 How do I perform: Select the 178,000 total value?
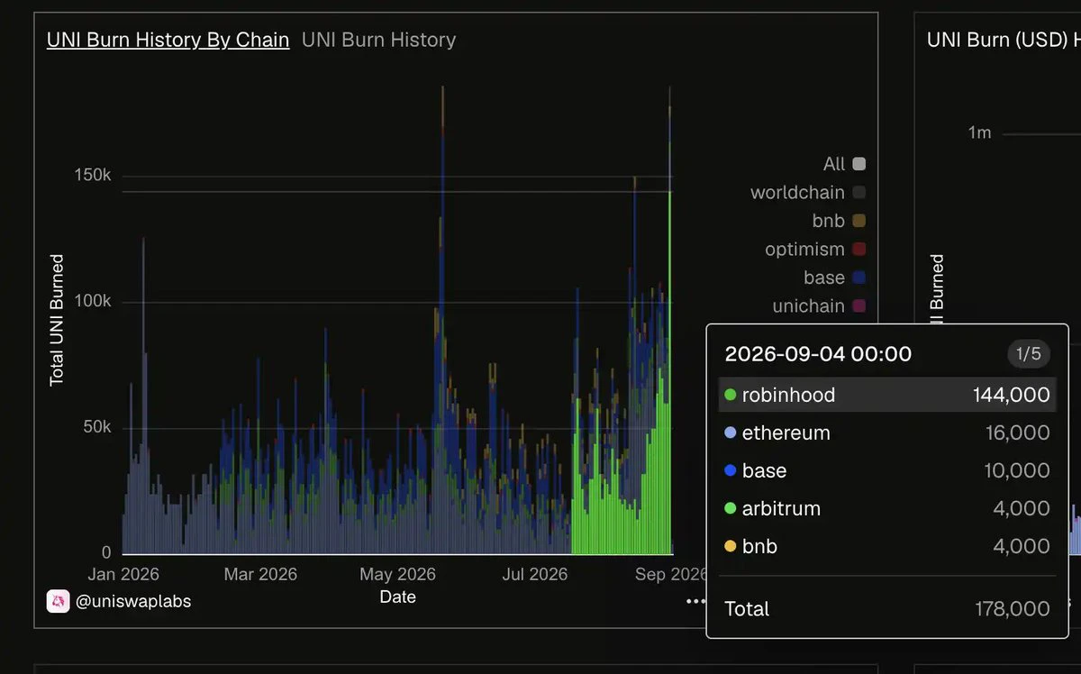point(1012,609)
